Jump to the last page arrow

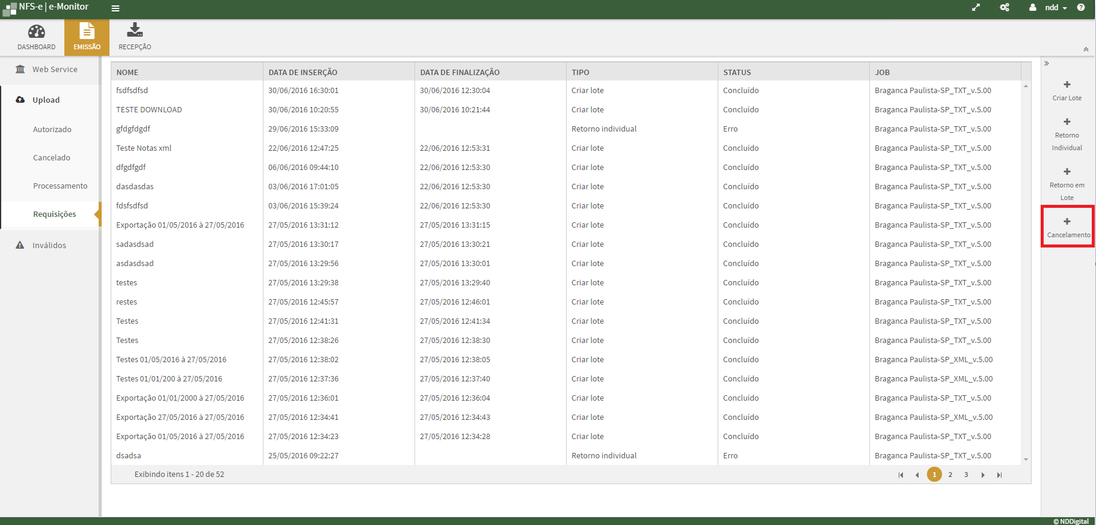coord(999,475)
